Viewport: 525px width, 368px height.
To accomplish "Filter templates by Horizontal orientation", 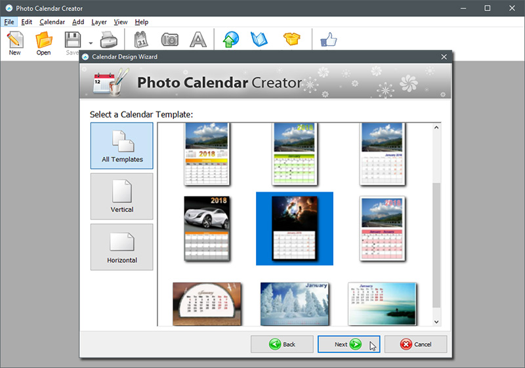I will tap(122, 247).
